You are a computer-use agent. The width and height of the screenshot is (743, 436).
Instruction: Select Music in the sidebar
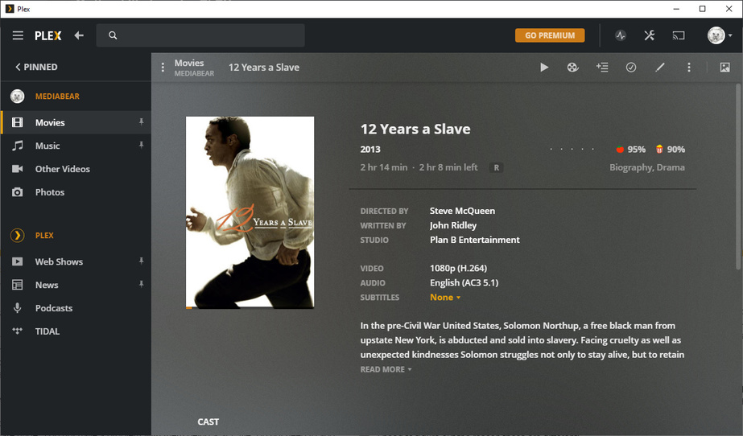[x=47, y=146]
